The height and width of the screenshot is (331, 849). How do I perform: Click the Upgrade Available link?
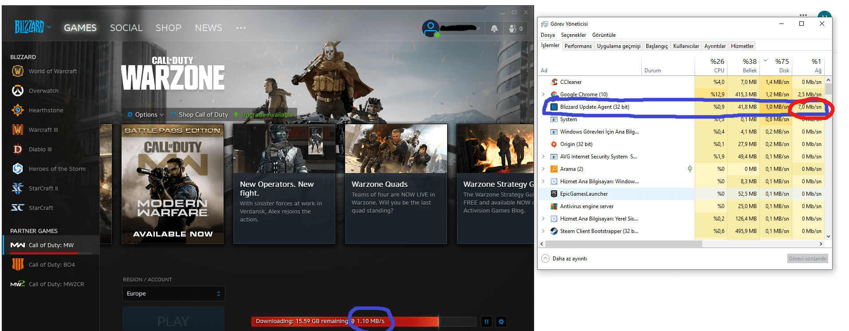coord(263,114)
